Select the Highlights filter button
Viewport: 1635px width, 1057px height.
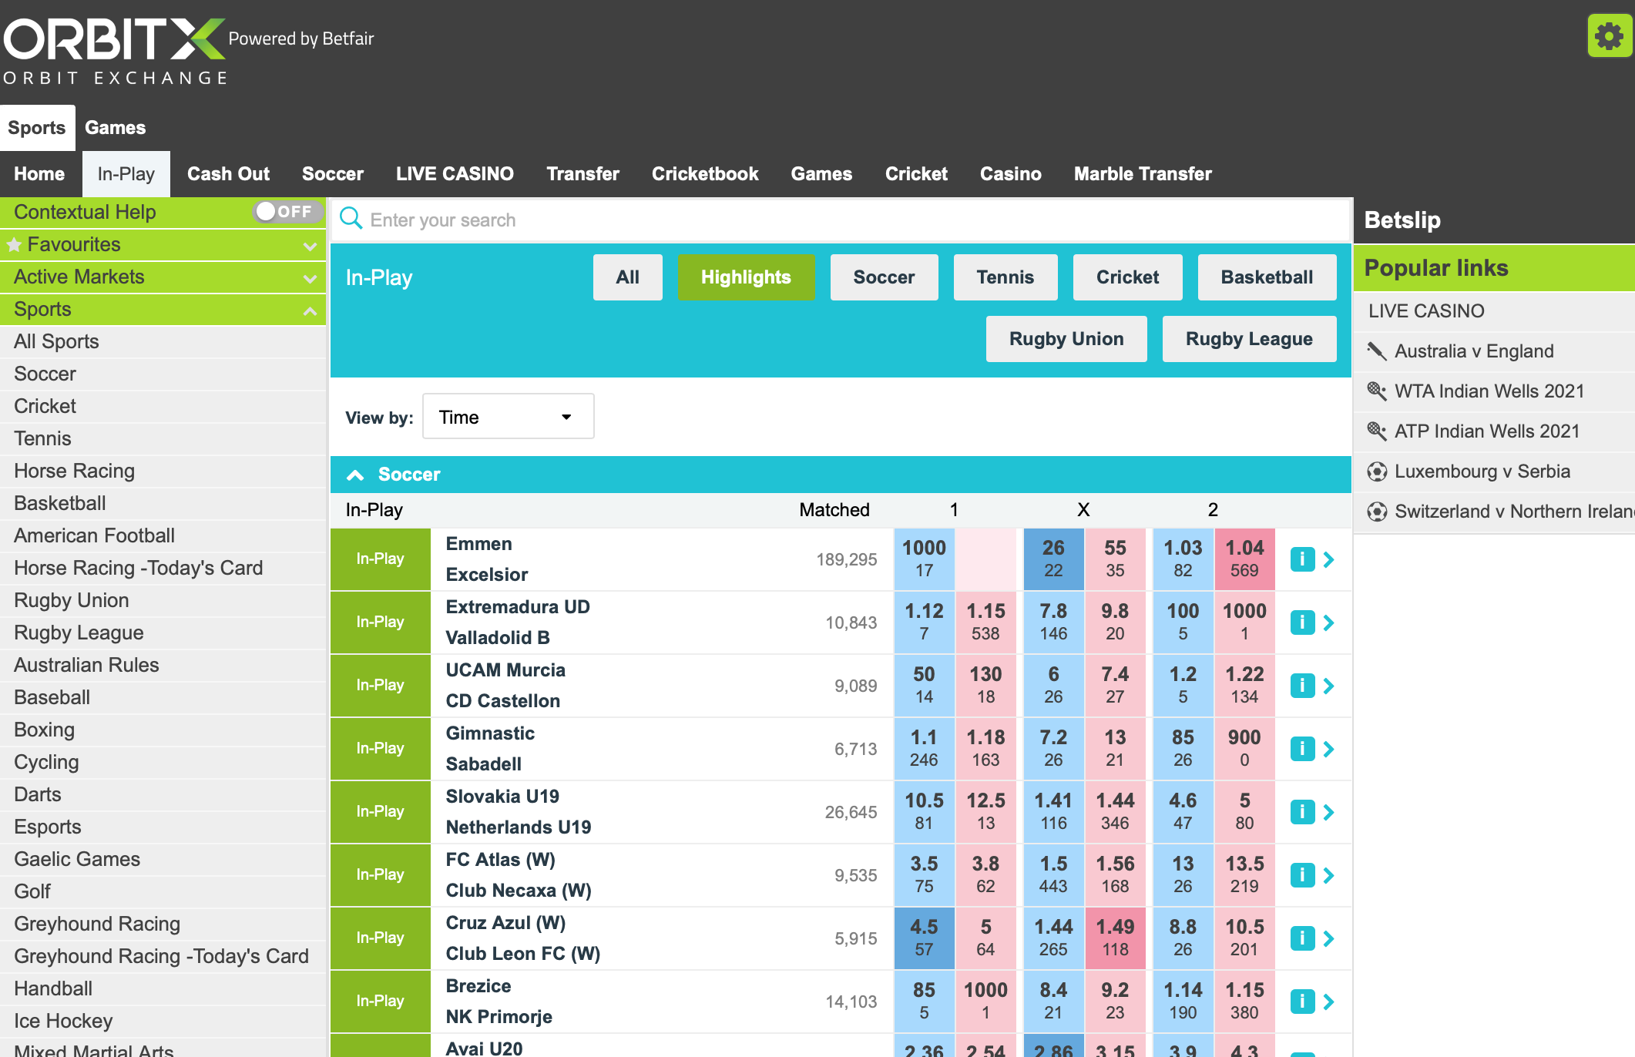745,277
